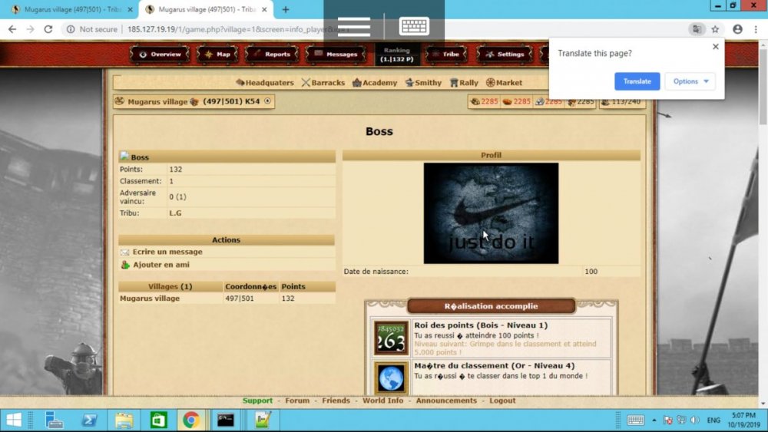Open the Market building
This screenshot has width=768, height=432.
504,83
